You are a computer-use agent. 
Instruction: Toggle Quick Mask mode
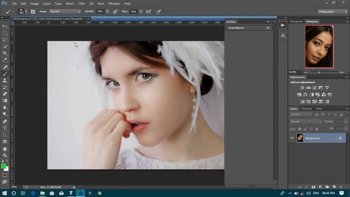5,175
